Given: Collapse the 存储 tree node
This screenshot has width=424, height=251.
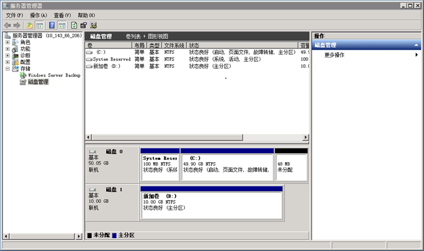Looking at the screenshot, I should (x=7, y=68).
